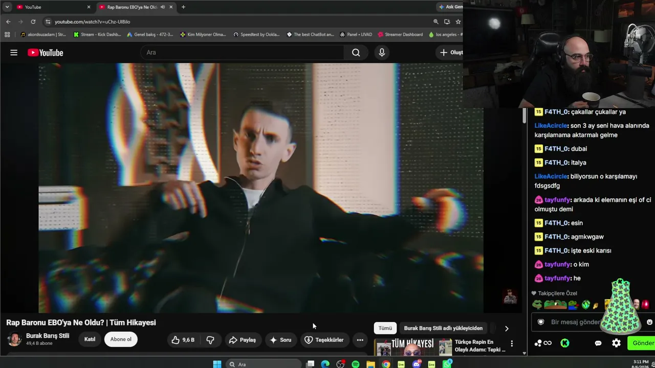Select "Burak Barış Stili adlı yükleyiciden" chip
Image resolution: width=655 pixels, height=368 pixels.
click(x=443, y=328)
